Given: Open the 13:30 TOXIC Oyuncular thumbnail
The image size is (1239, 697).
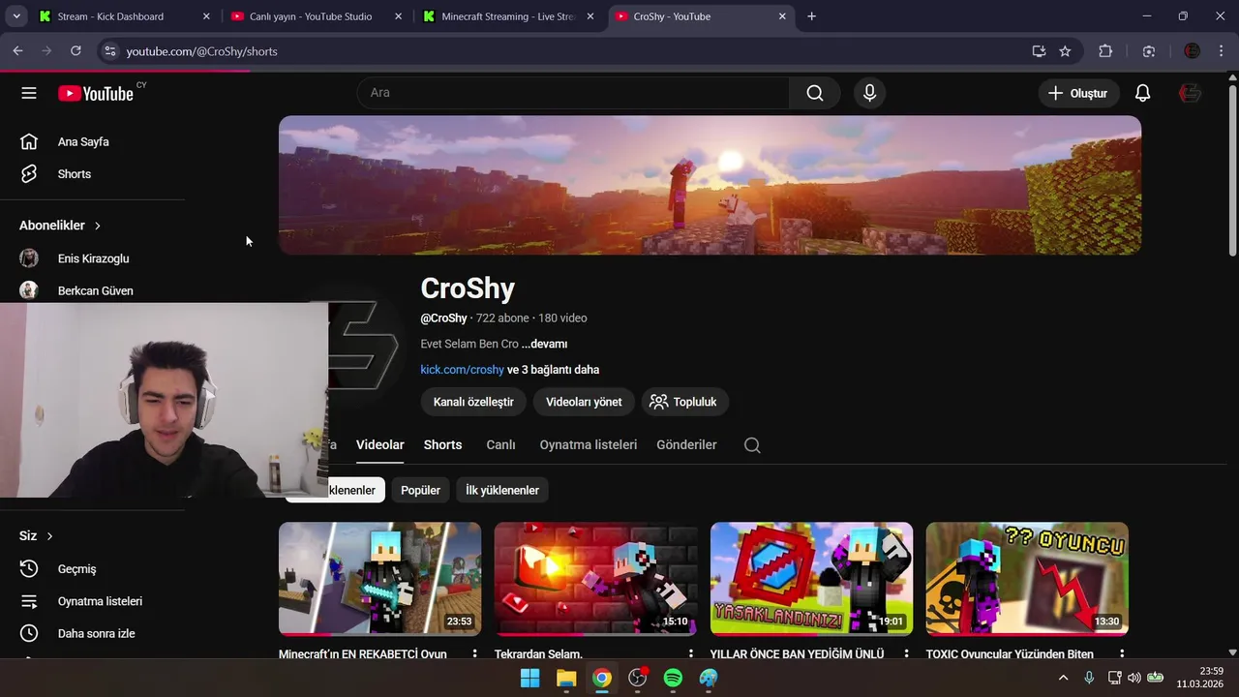Looking at the screenshot, I should point(1027,579).
